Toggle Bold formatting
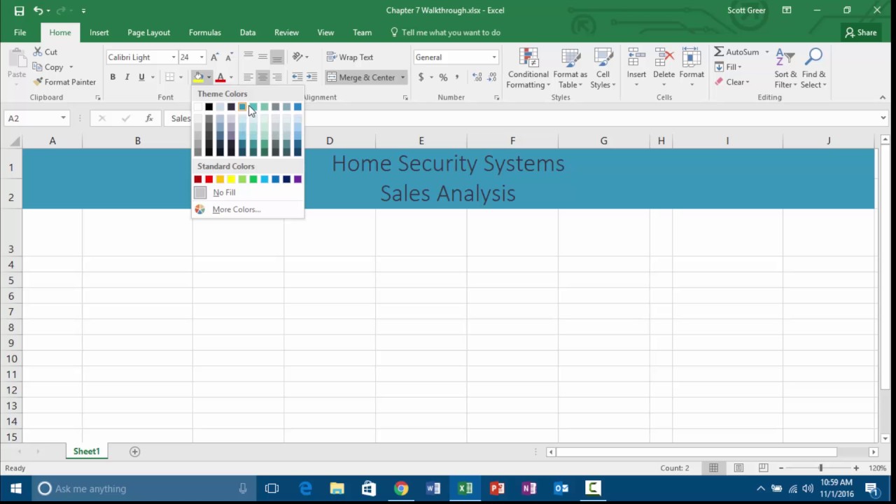896x504 pixels. pyautogui.click(x=113, y=77)
